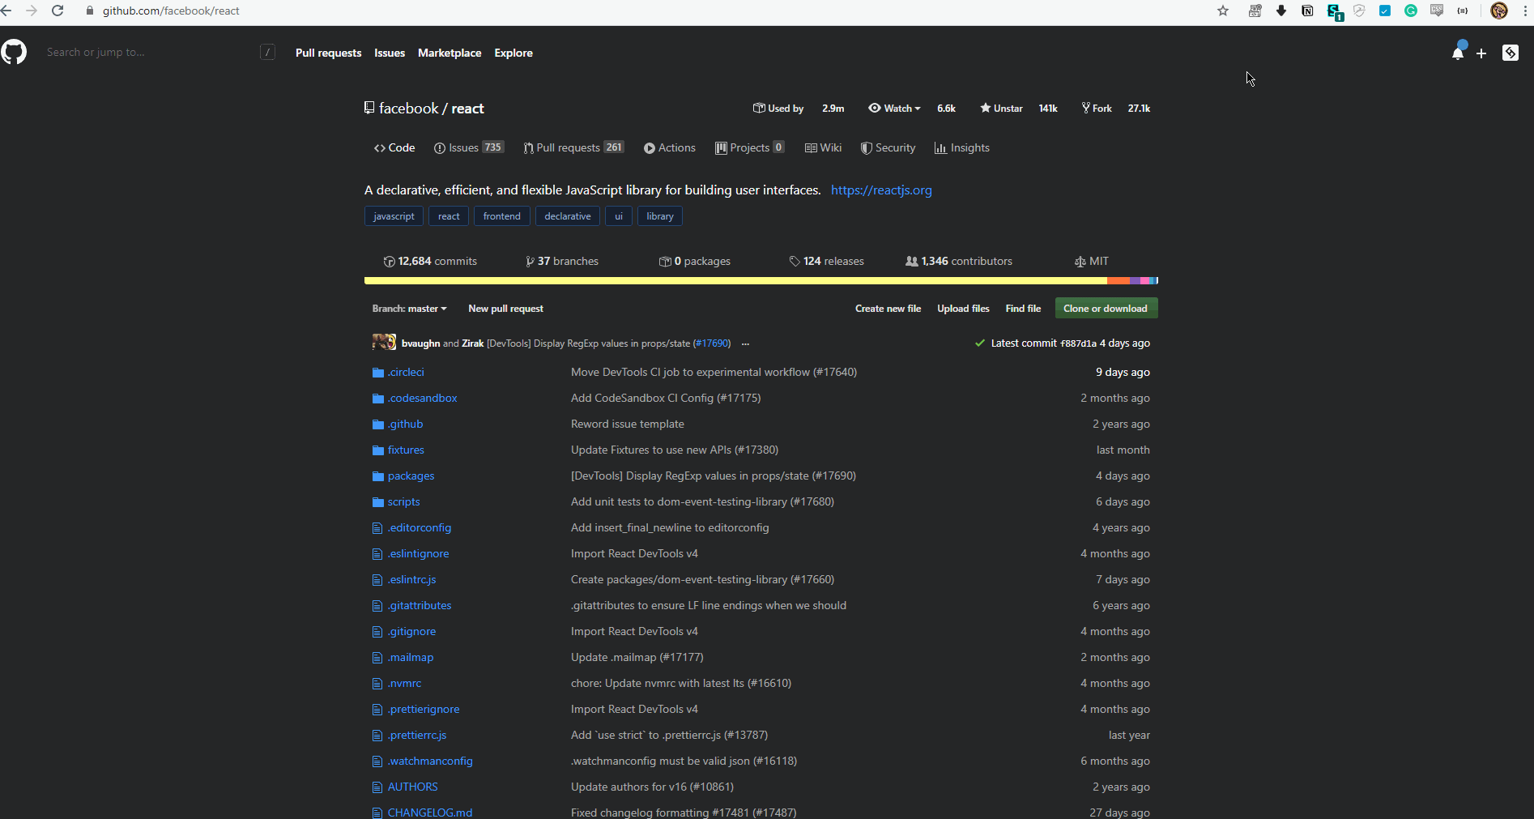
Task: Bookmark page with the star icon
Action: (1223, 11)
